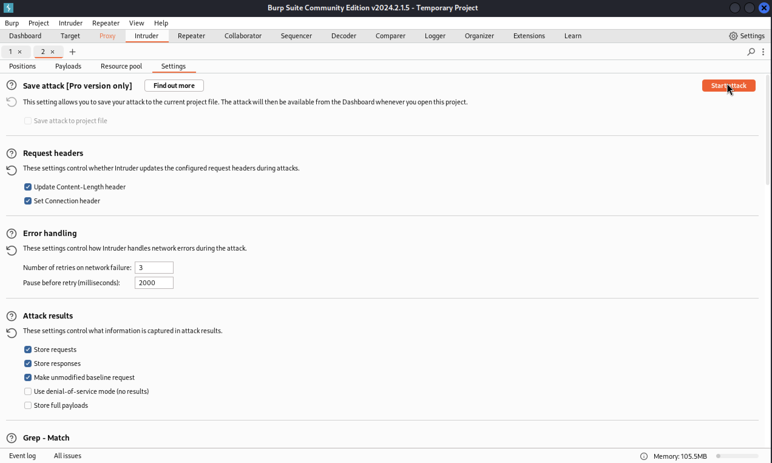Click the Number of retries input field
The height and width of the screenshot is (463, 772).
pos(154,268)
